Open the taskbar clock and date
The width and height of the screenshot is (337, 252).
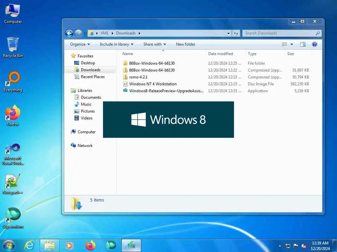320,246
